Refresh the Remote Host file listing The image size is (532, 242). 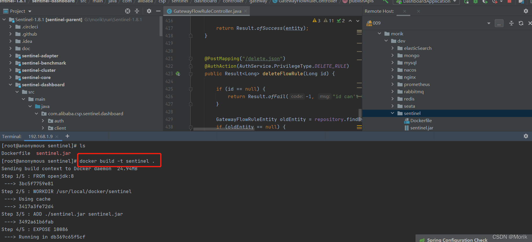[x=521, y=23]
